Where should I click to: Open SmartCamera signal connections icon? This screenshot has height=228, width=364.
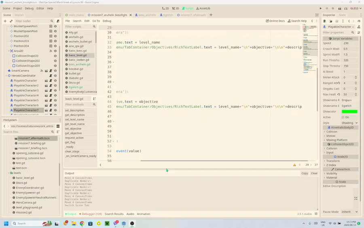(42, 70)
